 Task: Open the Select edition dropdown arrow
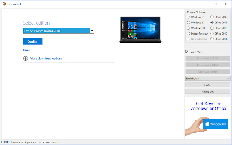point(92,31)
